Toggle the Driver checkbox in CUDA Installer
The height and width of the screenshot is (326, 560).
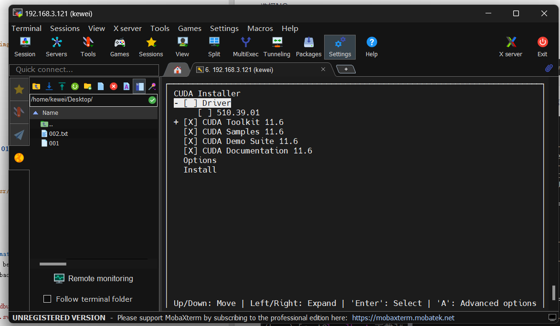click(190, 103)
